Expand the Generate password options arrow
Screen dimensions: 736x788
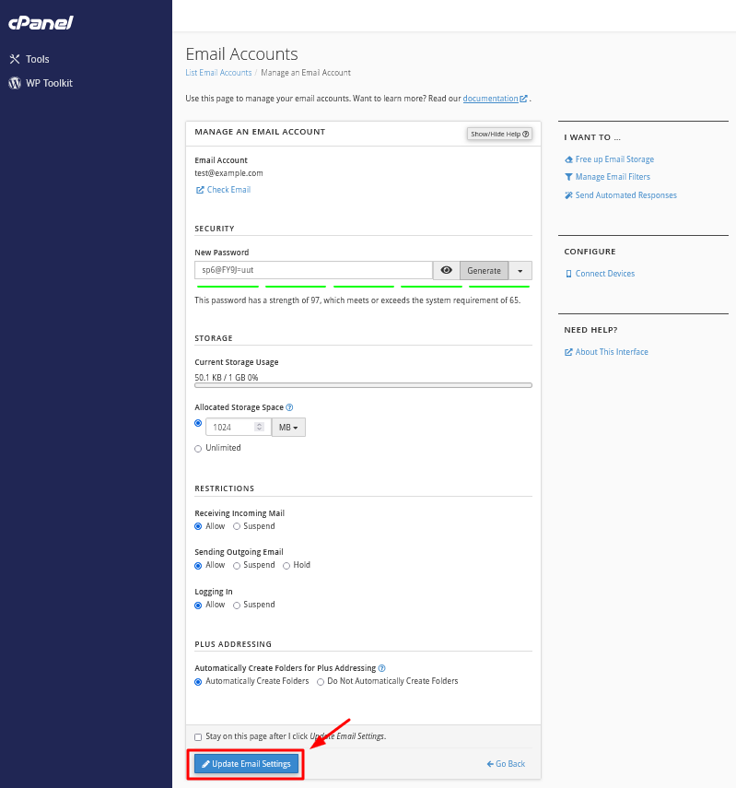click(520, 270)
